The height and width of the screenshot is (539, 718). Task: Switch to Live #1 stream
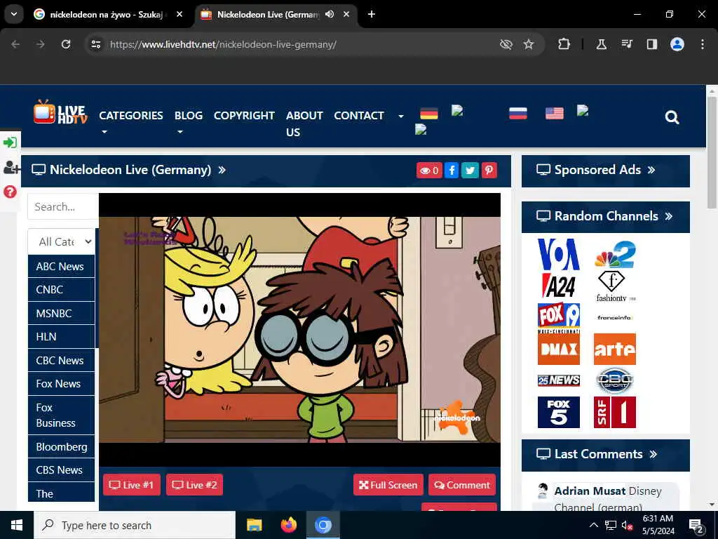tap(131, 485)
